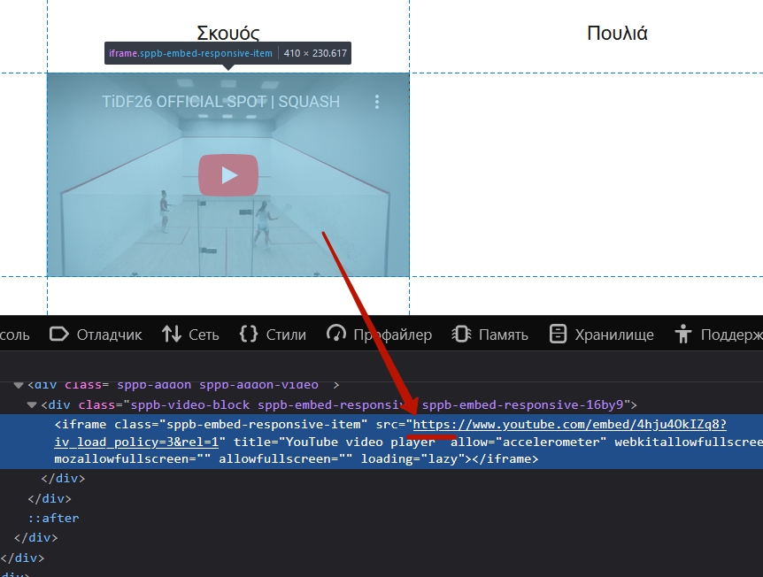
Task: Open the YouTube video three-dot menu
Action: tap(377, 102)
